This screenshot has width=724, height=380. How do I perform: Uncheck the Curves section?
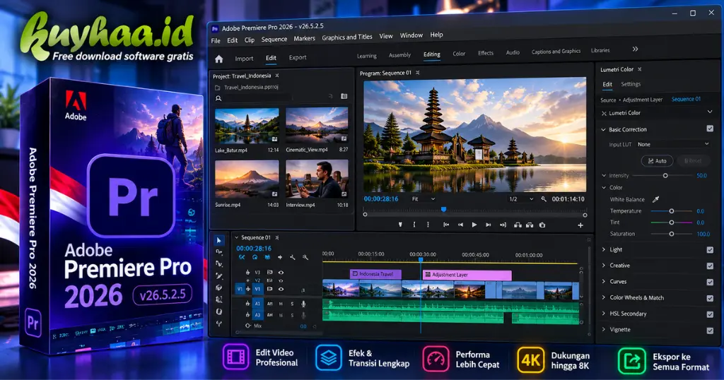pyautogui.click(x=710, y=283)
